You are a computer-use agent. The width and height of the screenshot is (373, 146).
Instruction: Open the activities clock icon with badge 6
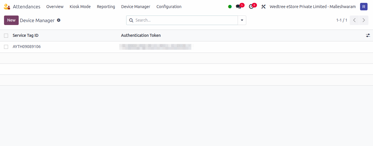[x=251, y=7]
